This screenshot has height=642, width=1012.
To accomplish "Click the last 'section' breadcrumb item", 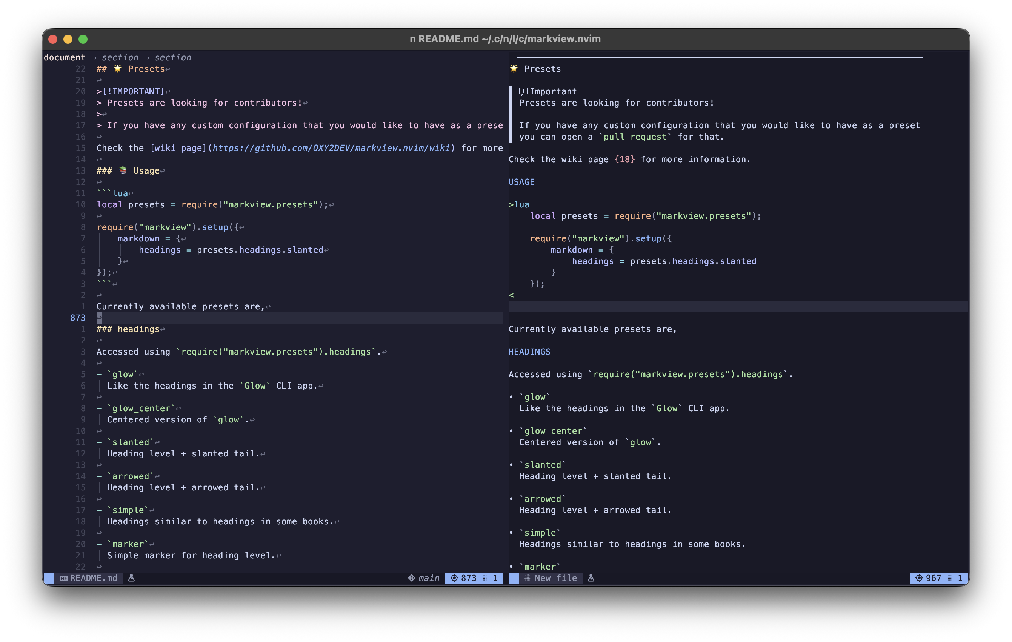I will pyautogui.click(x=172, y=58).
